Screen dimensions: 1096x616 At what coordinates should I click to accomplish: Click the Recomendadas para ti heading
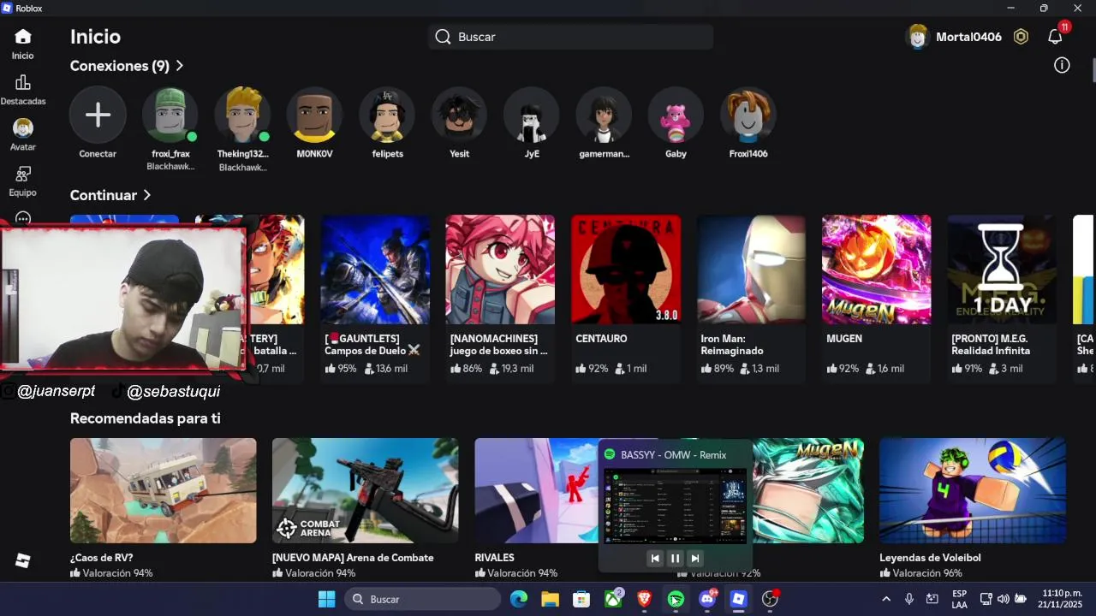click(146, 418)
